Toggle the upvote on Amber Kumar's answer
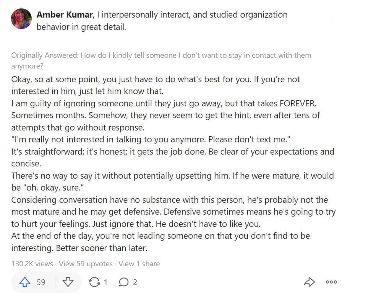The width and height of the screenshot is (368, 295). point(25,282)
